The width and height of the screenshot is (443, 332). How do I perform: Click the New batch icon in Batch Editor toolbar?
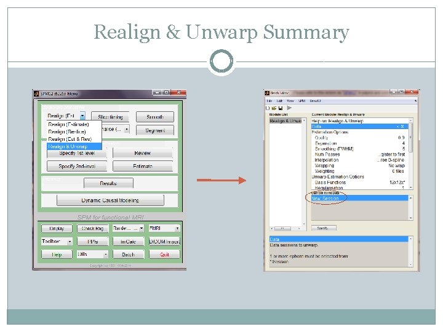[x=268, y=108]
